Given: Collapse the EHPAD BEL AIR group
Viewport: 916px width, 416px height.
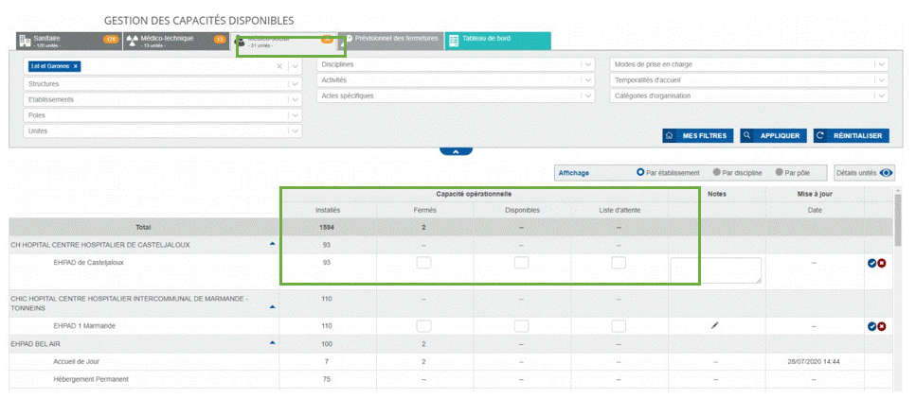Looking at the screenshot, I should pyautogui.click(x=272, y=343).
